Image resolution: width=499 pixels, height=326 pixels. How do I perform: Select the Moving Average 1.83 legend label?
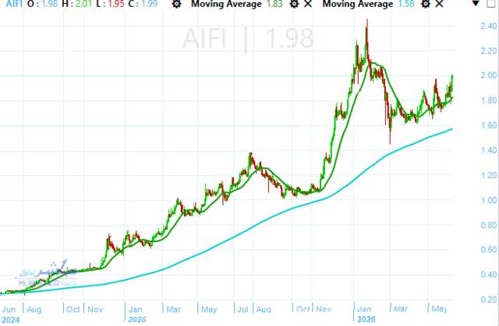click(x=237, y=4)
